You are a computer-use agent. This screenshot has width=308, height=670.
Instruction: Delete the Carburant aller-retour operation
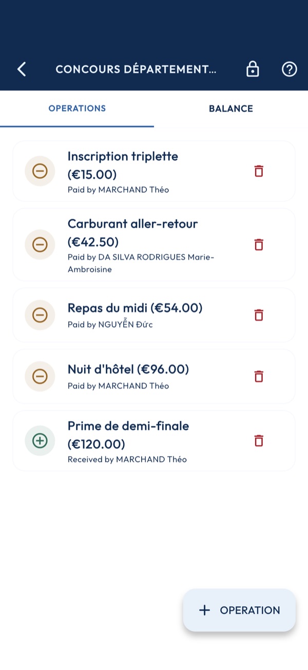click(259, 245)
